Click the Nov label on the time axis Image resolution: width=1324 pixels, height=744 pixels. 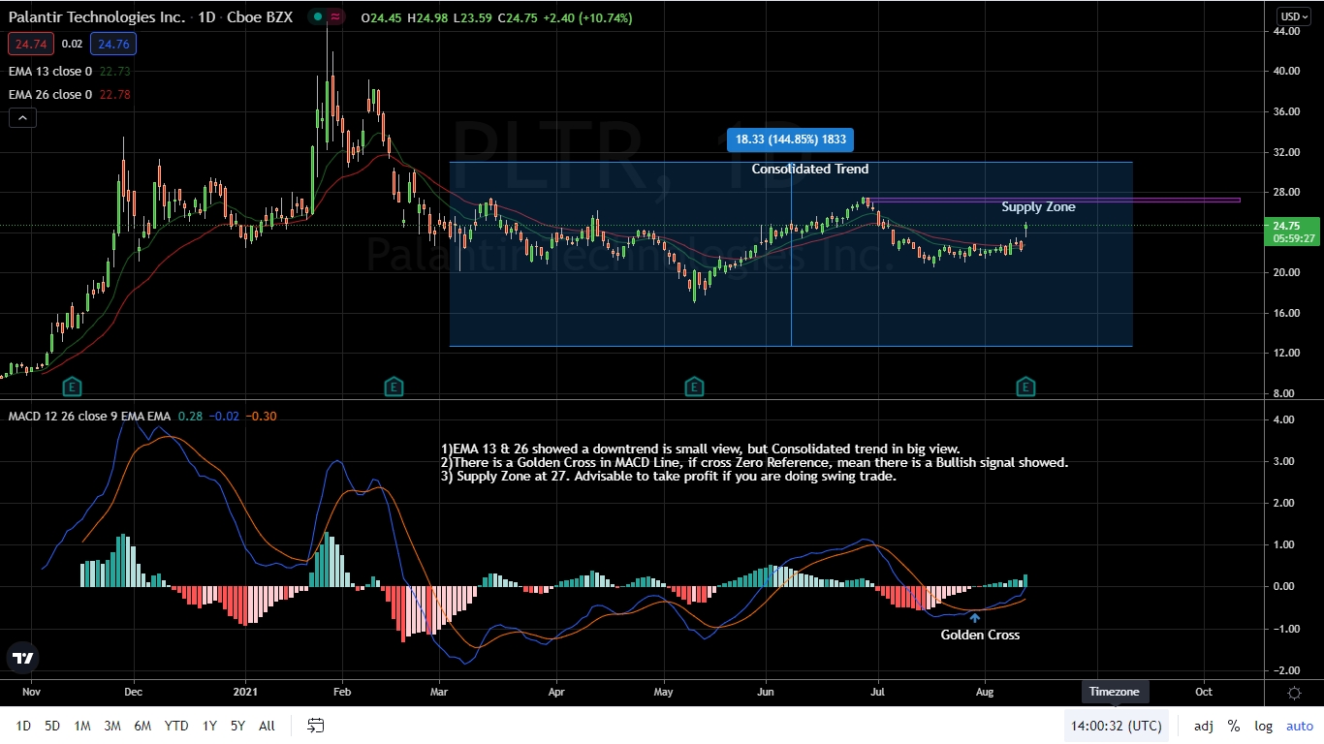(x=30, y=693)
